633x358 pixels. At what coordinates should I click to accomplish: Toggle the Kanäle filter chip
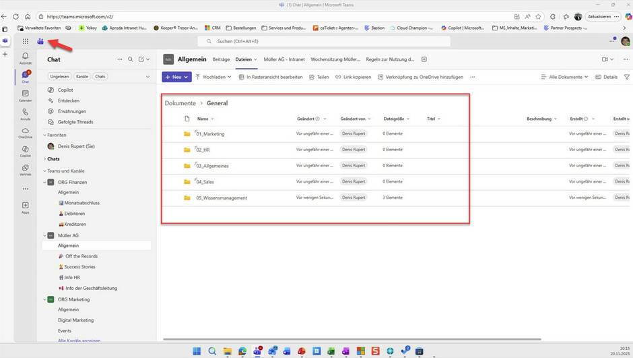tap(82, 76)
